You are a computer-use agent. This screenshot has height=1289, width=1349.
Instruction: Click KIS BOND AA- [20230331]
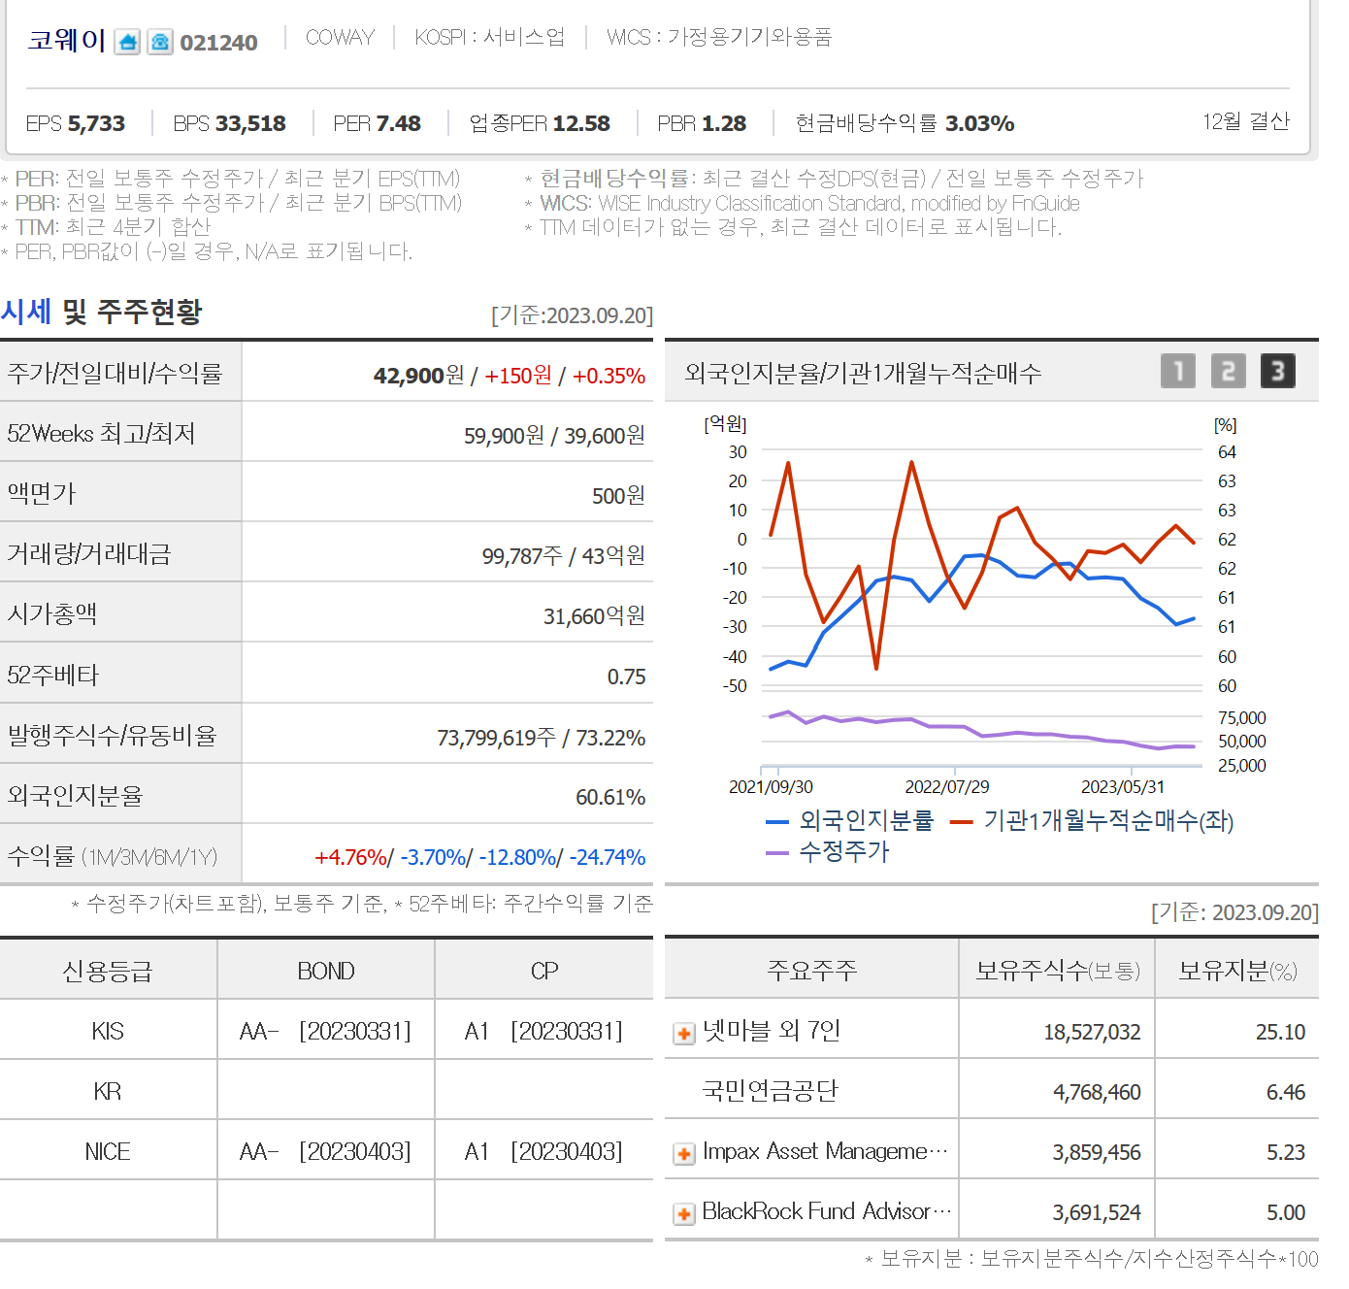325,1031
